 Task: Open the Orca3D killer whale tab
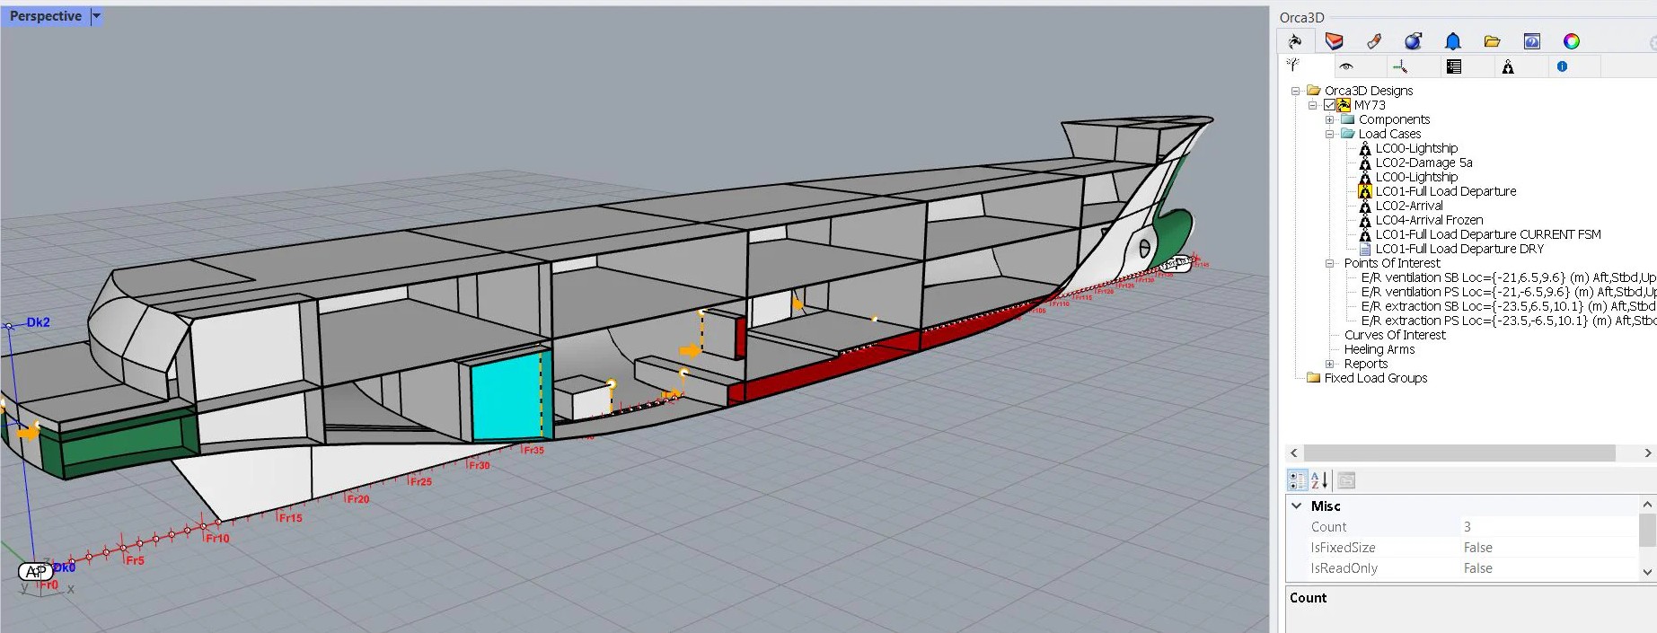pyautogui.click(x=1295, y=41)
